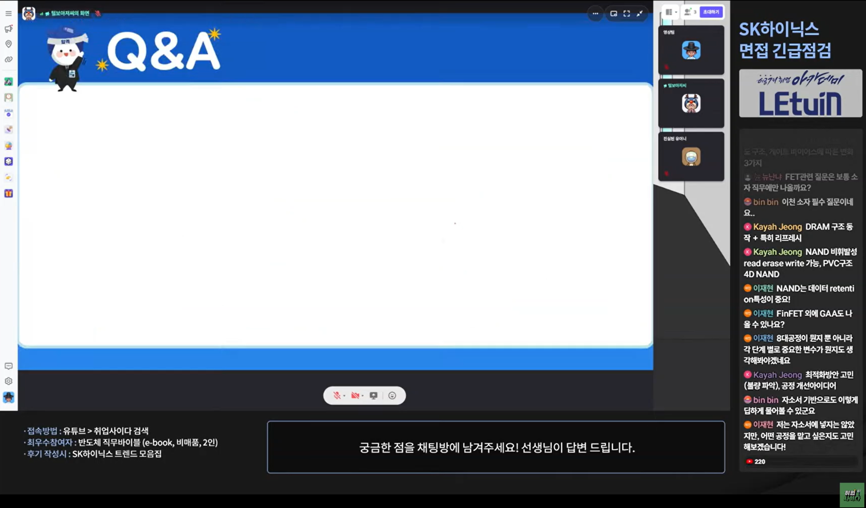Open the green app icon in the sidebar

(x=9, y=81)
